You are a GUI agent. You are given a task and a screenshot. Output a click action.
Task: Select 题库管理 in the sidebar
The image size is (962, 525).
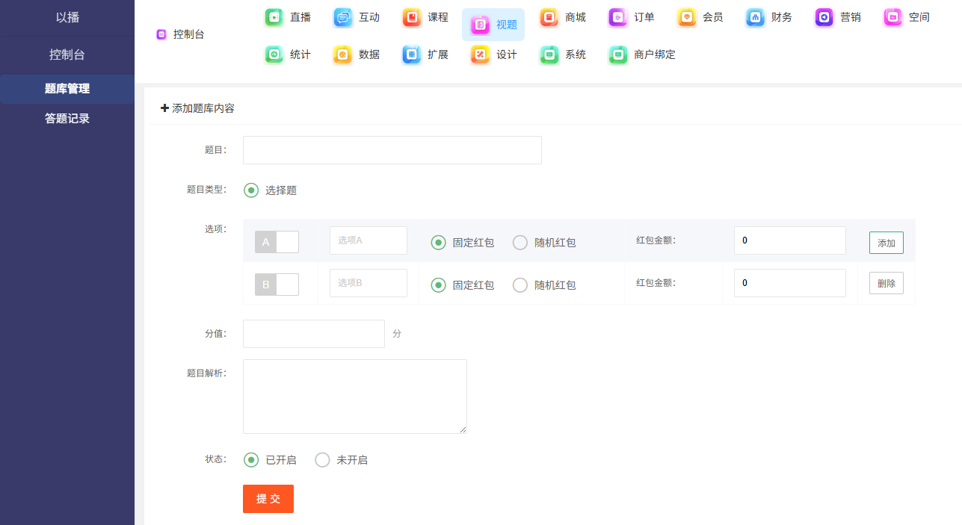tap(67, 89)
